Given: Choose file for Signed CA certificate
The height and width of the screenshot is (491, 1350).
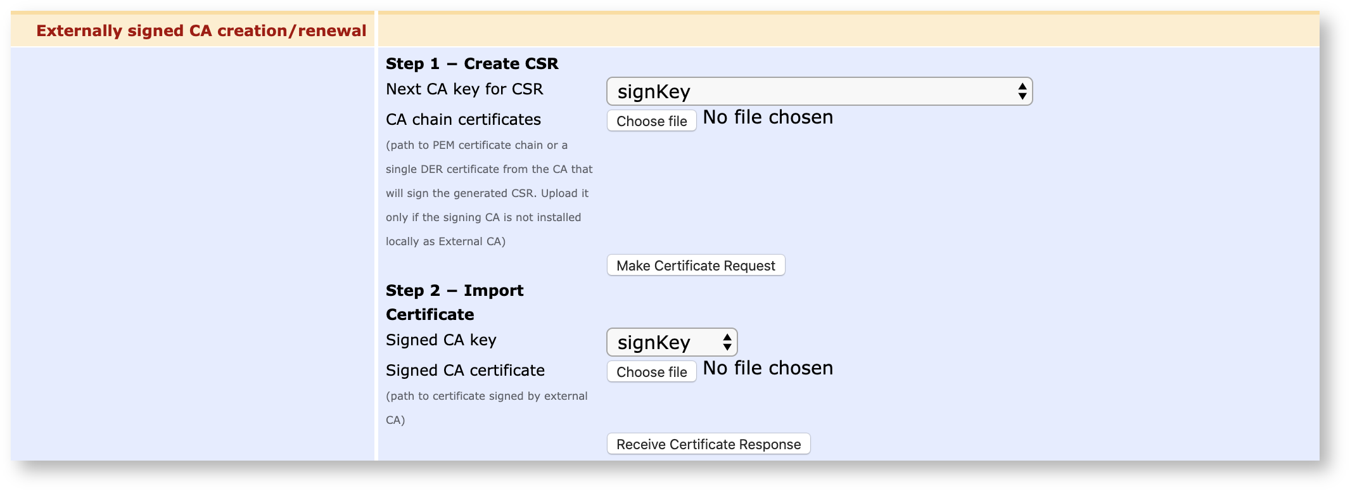Looking at the screenshot, I should 651,372.
